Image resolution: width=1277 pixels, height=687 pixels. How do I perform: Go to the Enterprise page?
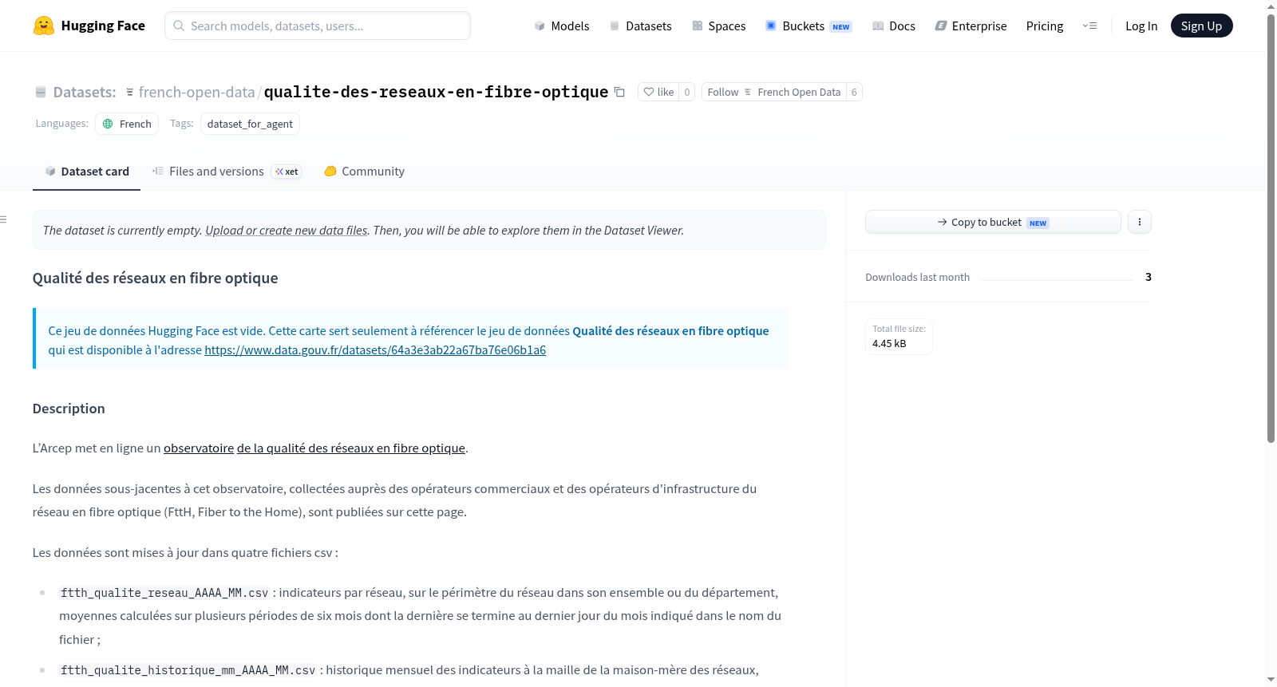(x=971, y=26)
